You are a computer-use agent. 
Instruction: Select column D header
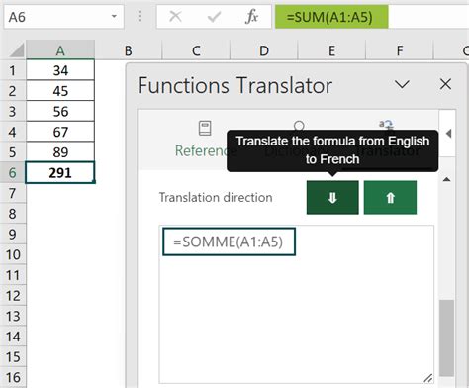click(x=264, y=50)
